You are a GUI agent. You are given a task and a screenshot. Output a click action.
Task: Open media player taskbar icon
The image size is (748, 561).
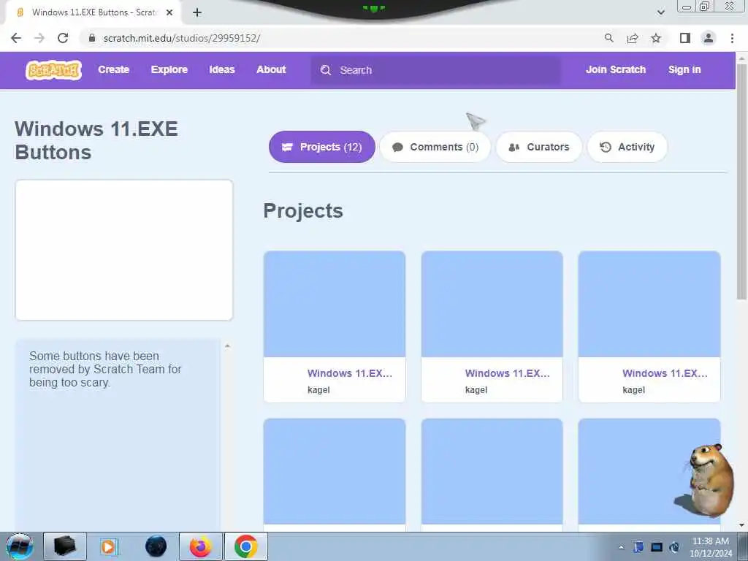click(108, 546)
